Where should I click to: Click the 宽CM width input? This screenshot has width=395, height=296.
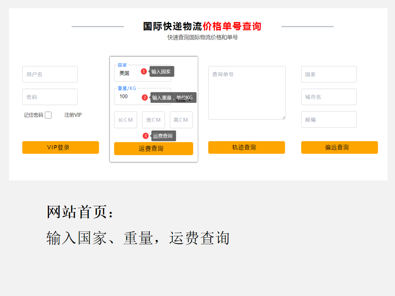pyautogui.click(x=153, y=120)
